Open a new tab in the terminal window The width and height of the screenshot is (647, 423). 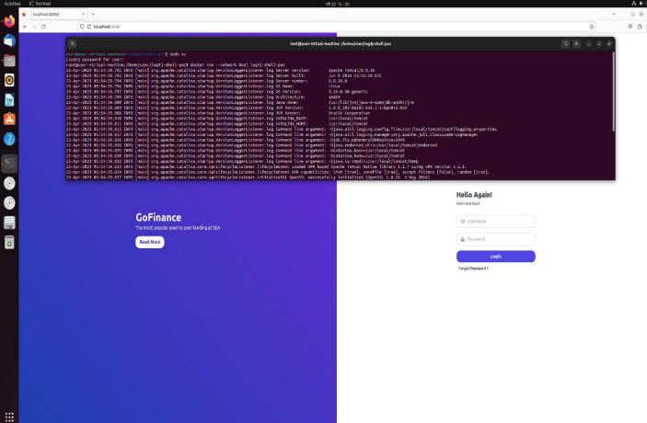tap(72, 44)
